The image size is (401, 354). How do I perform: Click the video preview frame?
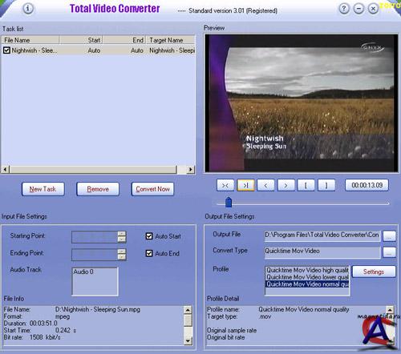[x=302, y=103]
